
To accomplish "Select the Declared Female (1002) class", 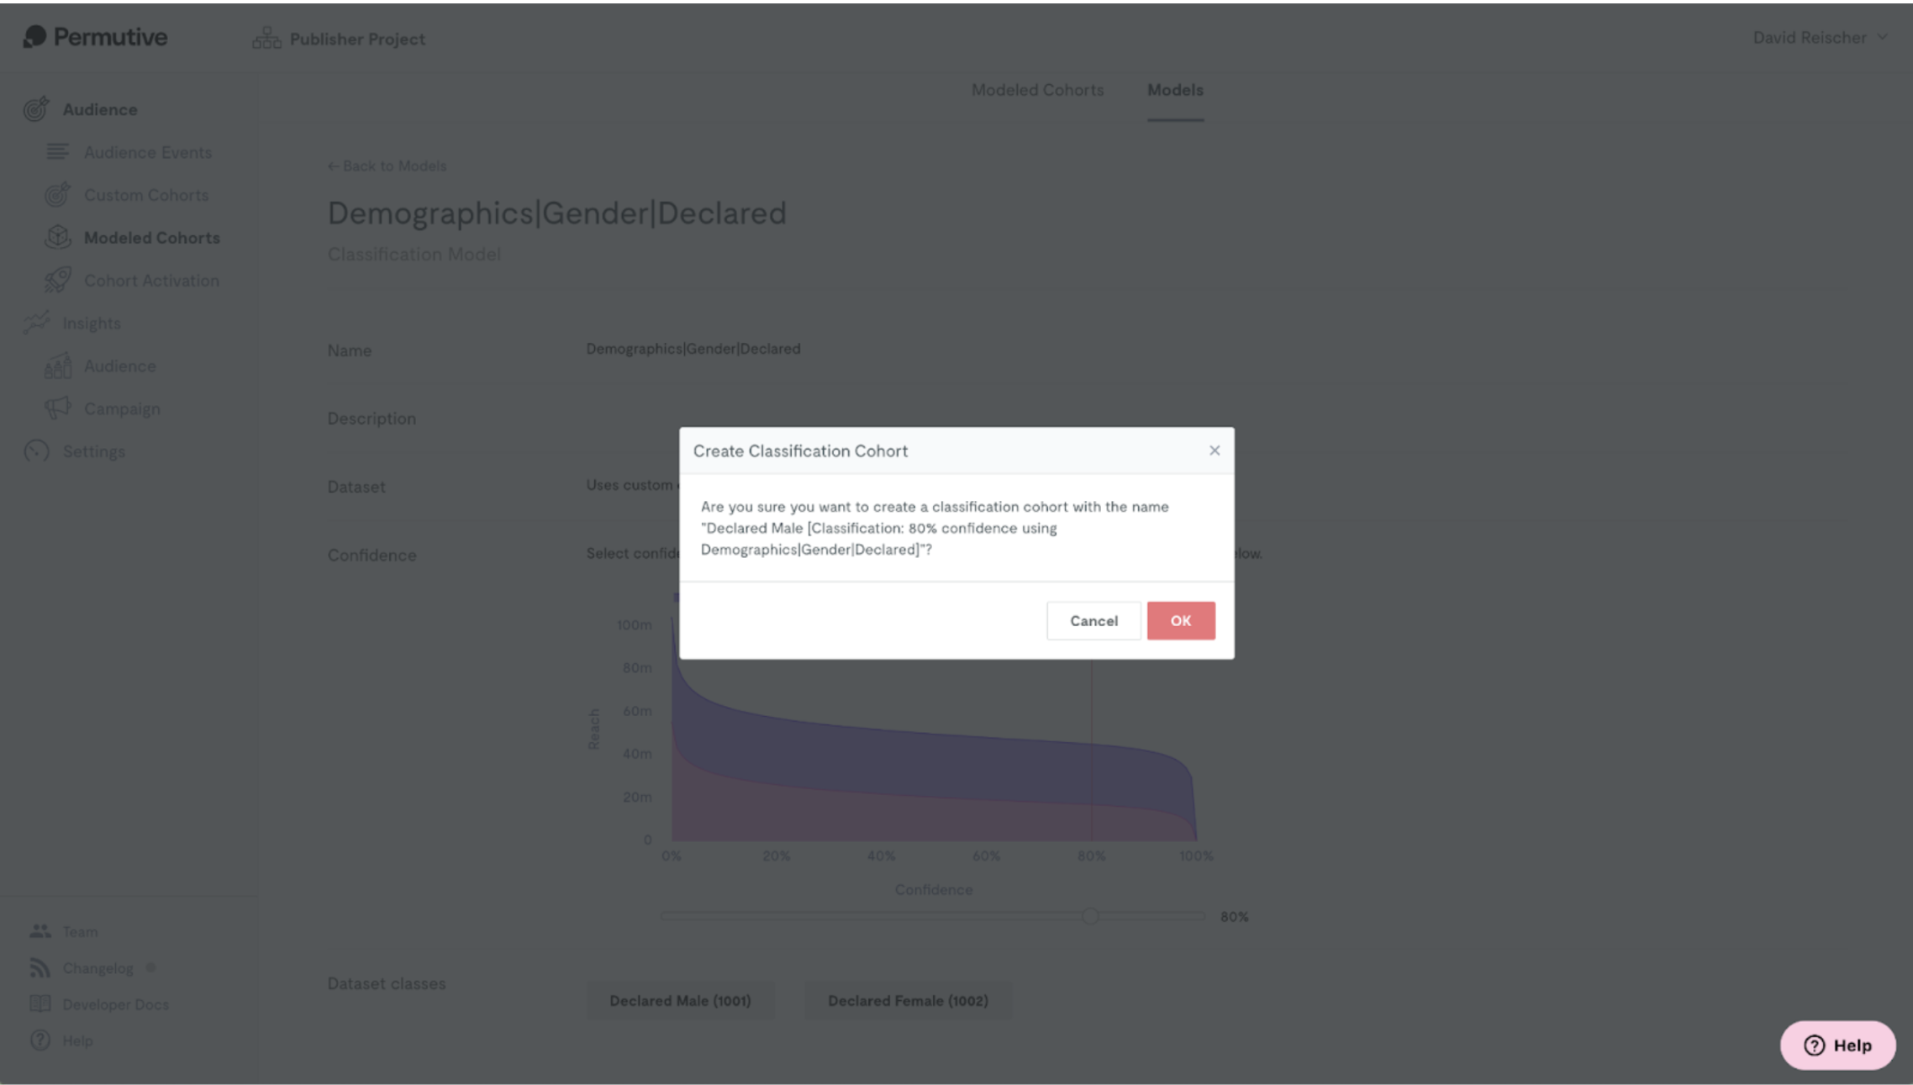I will click(908, 1001).
